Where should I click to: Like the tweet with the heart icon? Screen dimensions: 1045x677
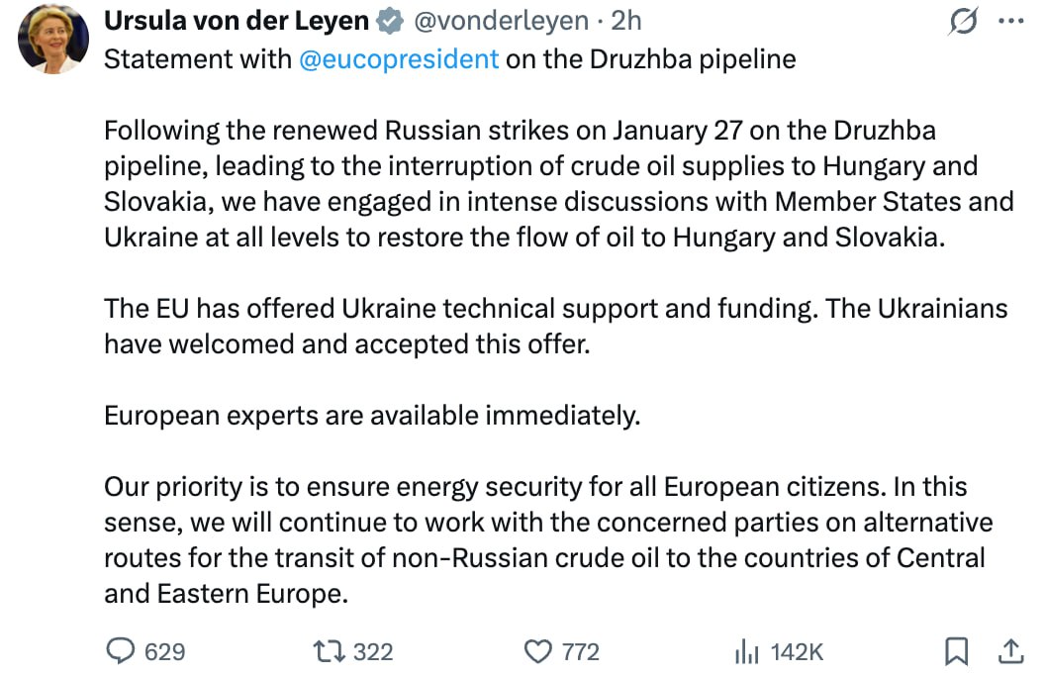point(536,650)
